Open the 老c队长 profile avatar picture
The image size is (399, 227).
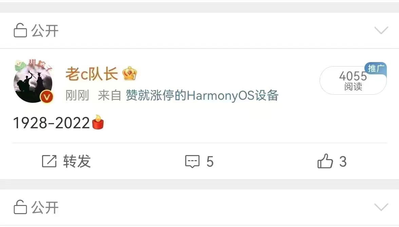pyautogui.click(x=33, y=81)
